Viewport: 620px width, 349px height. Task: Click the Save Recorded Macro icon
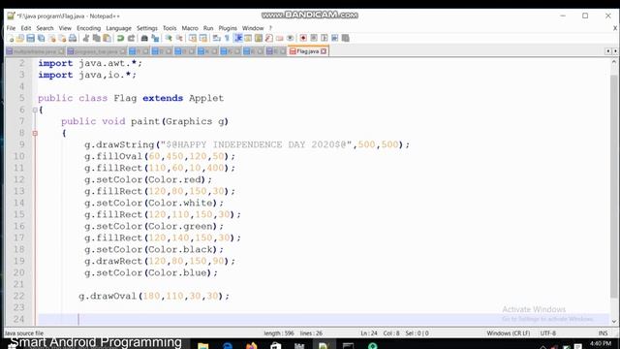point(346,39)
